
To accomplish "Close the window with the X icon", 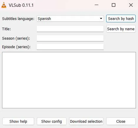I will pyautogui.click(x=131, y=5).
